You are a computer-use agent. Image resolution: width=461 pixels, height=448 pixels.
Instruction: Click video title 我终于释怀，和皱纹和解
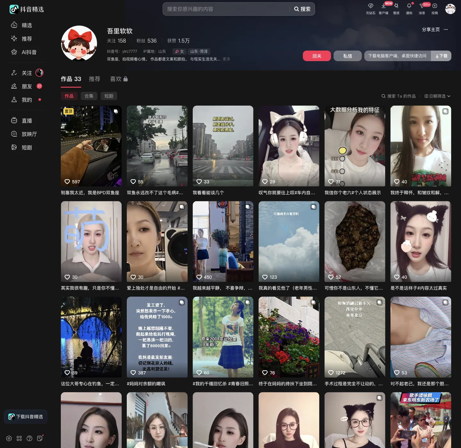tap(420, 193)
